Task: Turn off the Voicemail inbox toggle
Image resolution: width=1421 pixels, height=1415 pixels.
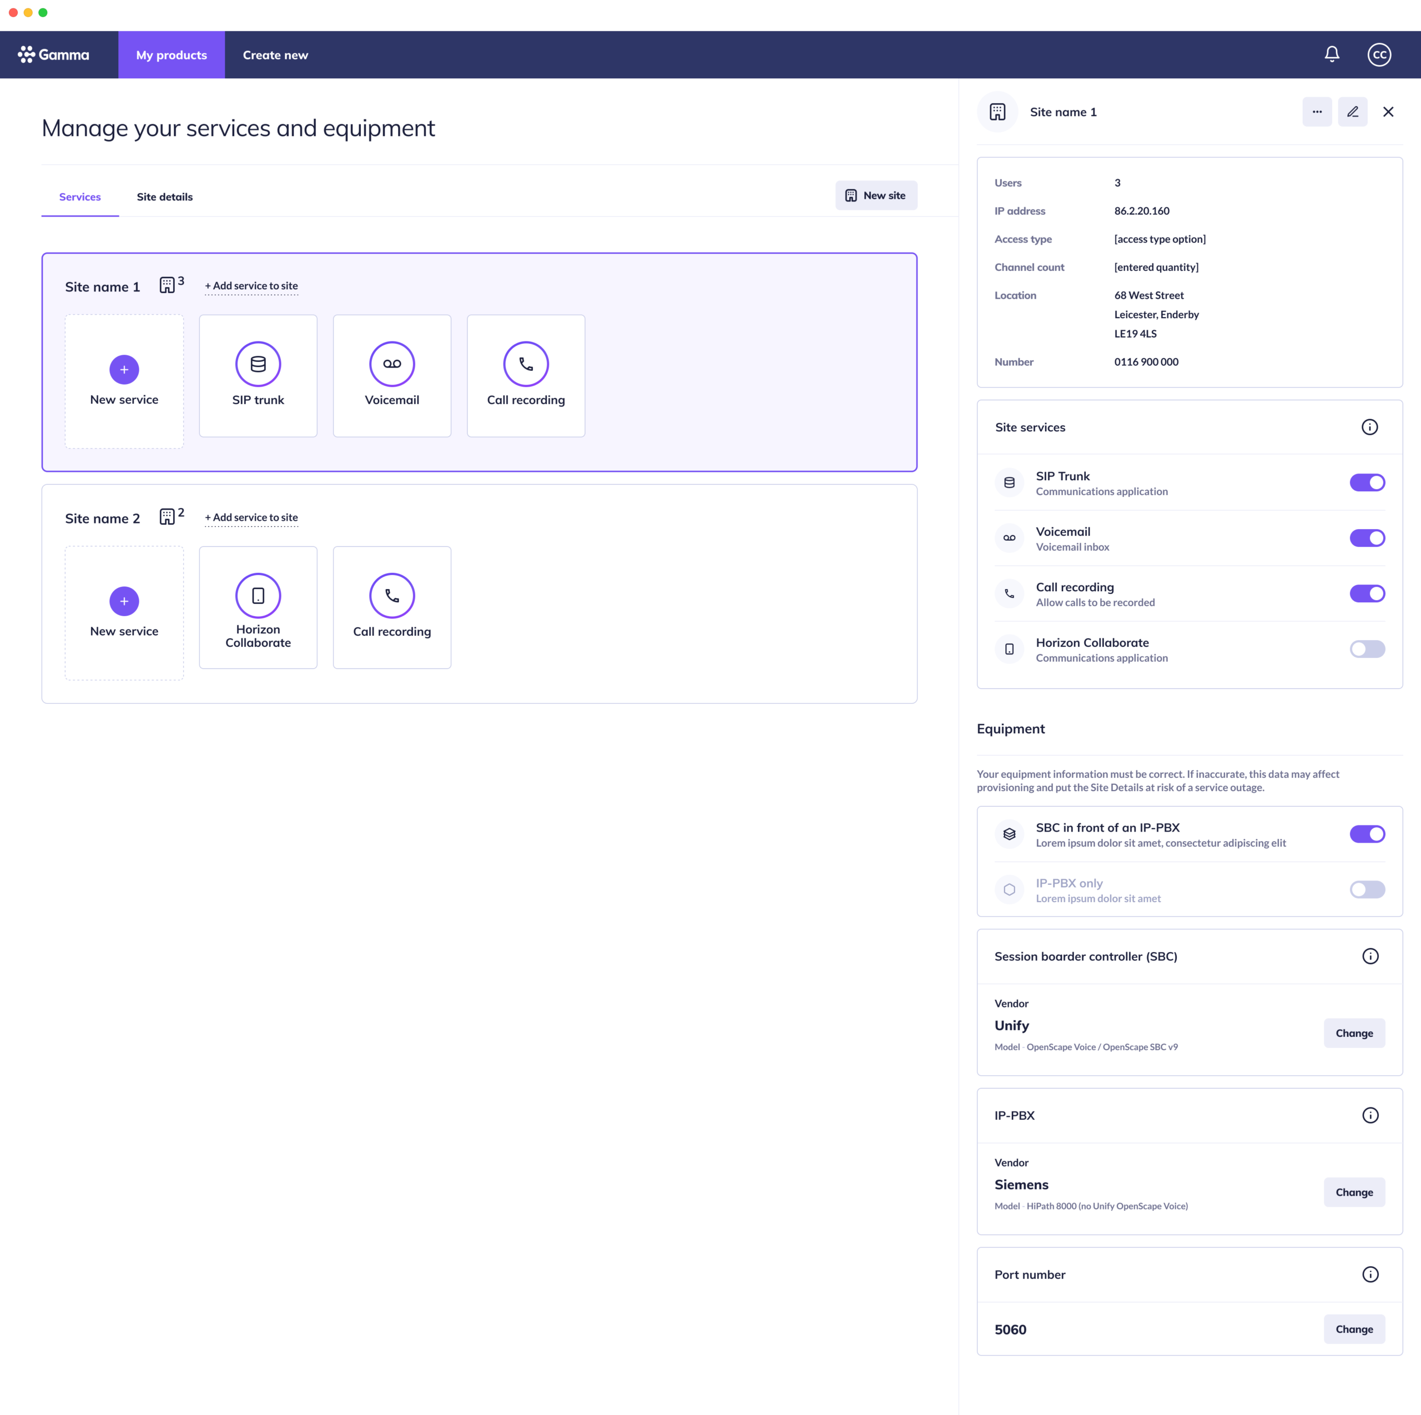Action: pyautogui.click(x=1367, y=537)
